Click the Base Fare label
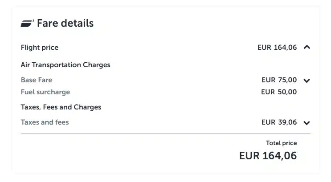The height and width of the screenshot is (182, 331). [x=37, y=80]
